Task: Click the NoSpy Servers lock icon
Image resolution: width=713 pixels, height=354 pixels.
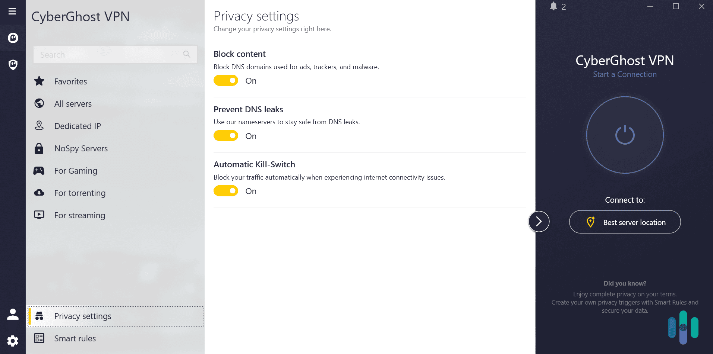Action: (39, 148)
